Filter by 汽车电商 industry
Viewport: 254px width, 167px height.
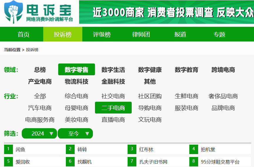40,108
